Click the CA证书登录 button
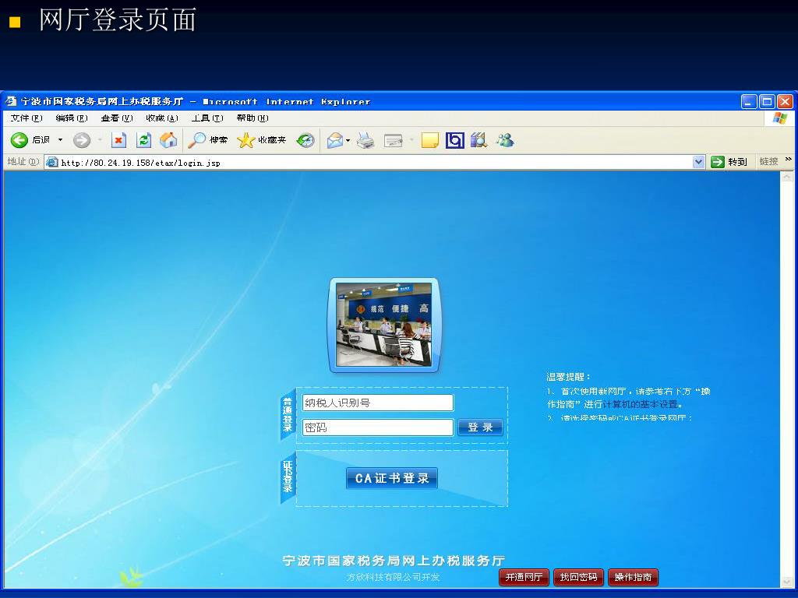Viewport: 798px width, 598px height. click(392, 478)
